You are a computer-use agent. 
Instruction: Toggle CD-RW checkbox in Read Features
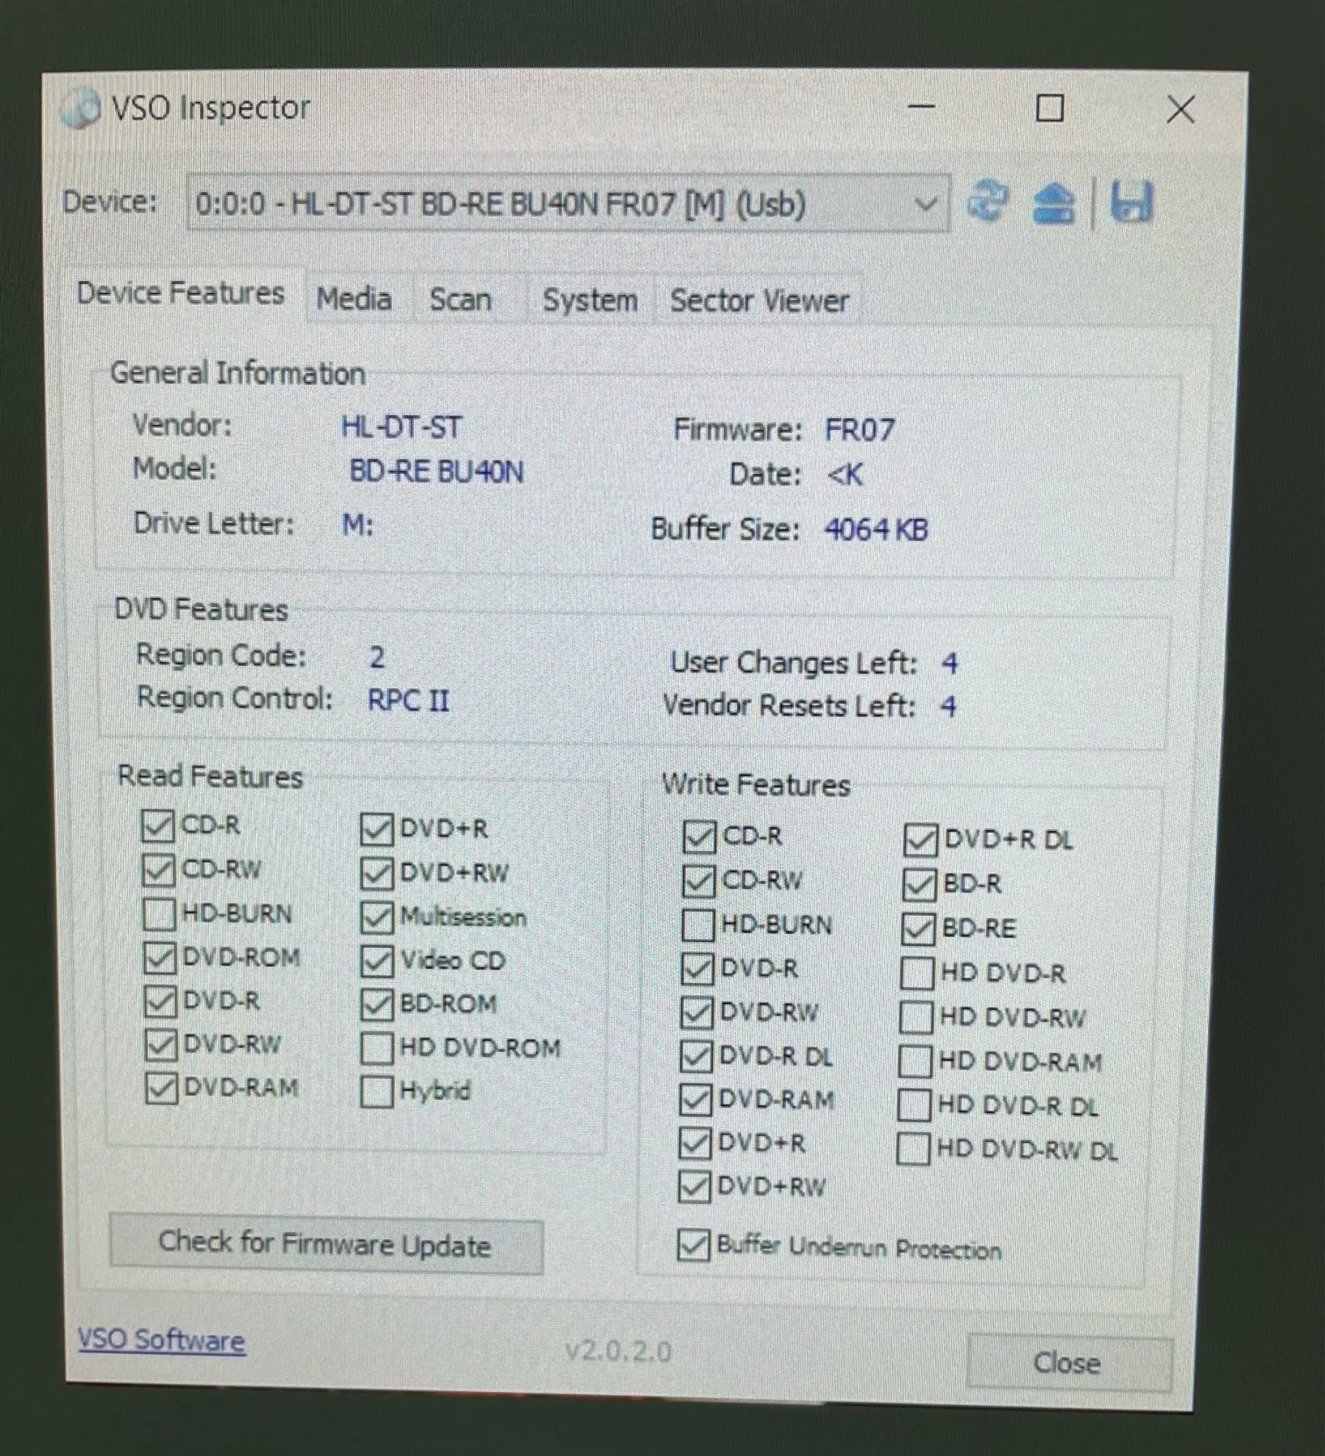(x=158, y=870)
